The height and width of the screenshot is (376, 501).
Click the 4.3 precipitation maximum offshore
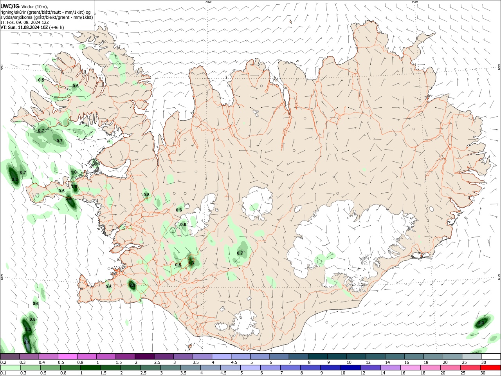tap(27, 343)
